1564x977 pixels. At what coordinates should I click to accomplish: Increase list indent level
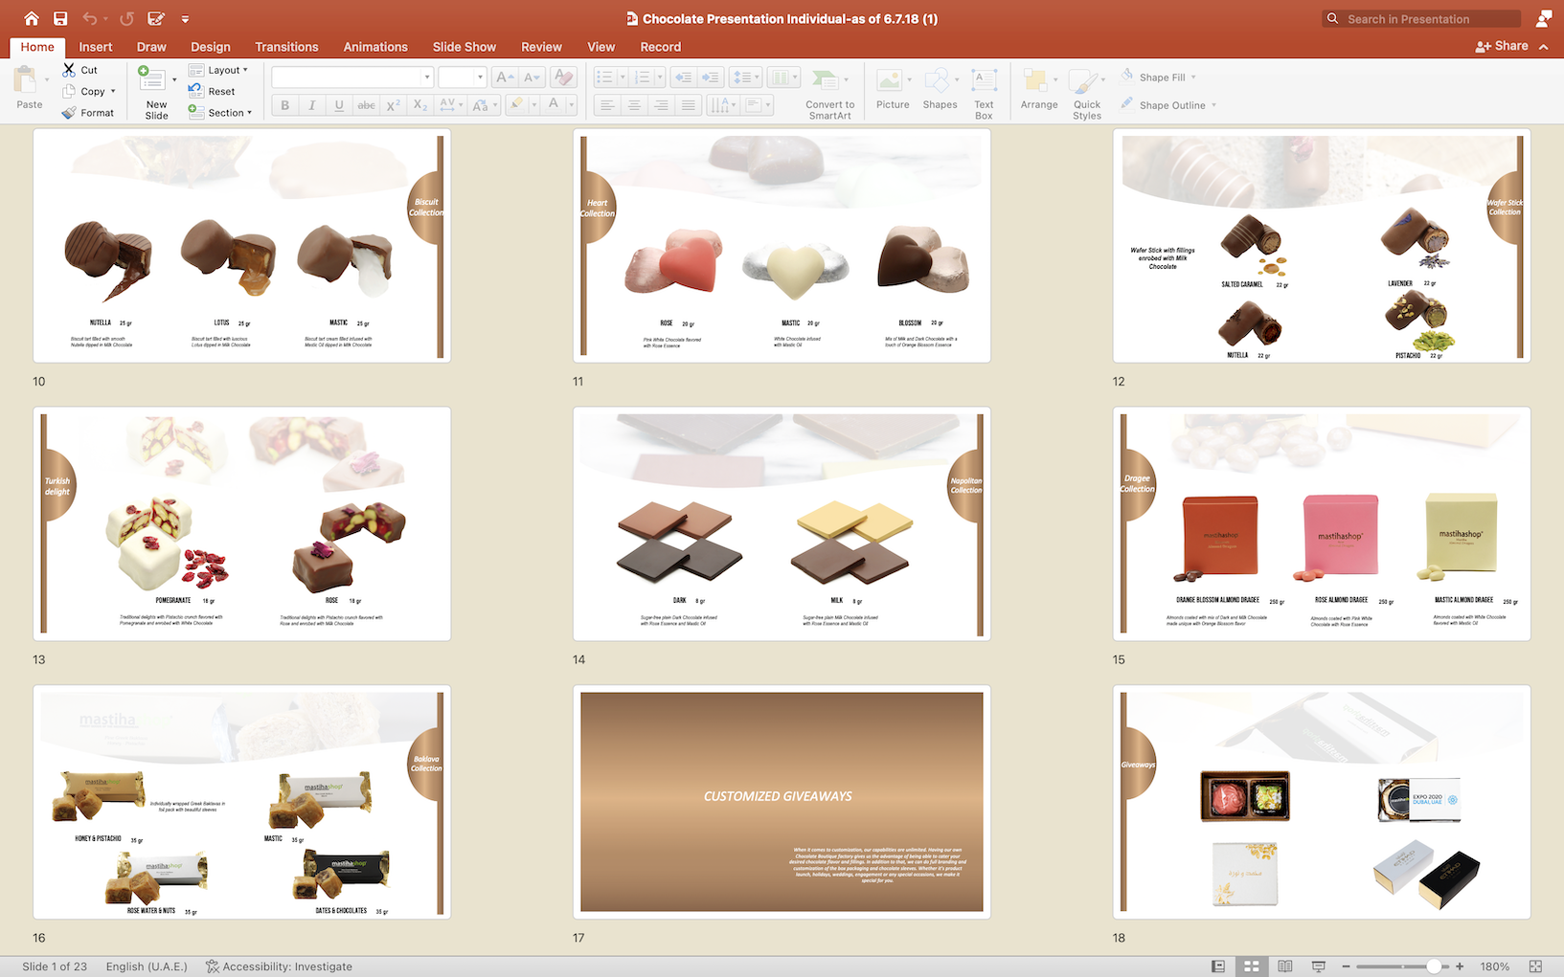coord(711,78)
